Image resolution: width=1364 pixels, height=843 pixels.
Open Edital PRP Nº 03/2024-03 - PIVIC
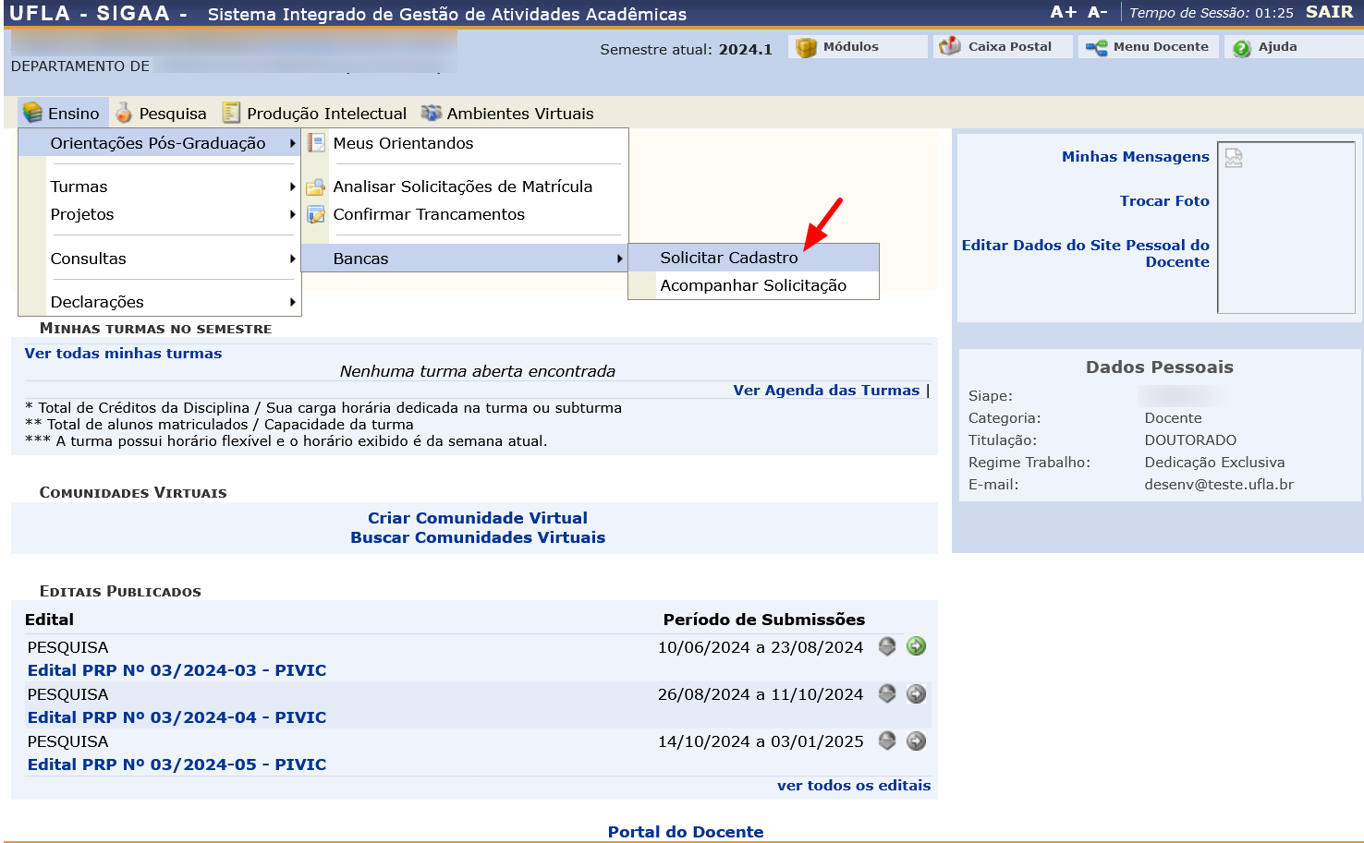tap(177, 670)
